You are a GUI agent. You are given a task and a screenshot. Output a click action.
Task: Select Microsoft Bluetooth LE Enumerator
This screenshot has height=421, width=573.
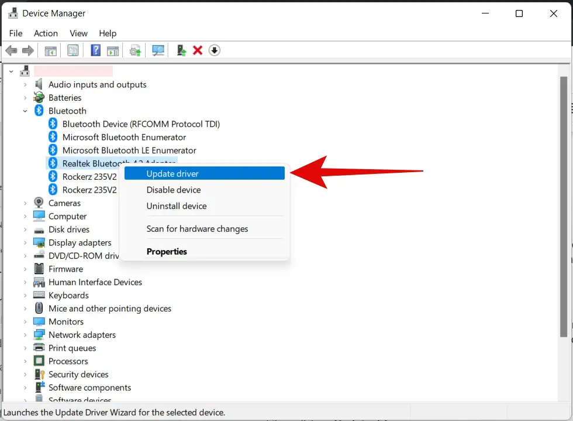click(x=129, y=150)
